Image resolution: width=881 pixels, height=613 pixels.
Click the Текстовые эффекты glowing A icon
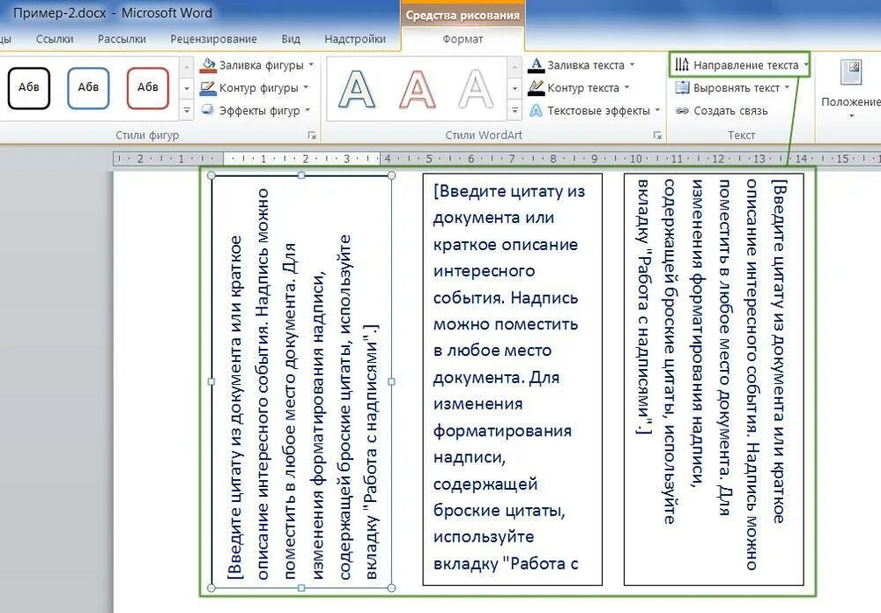536,111
